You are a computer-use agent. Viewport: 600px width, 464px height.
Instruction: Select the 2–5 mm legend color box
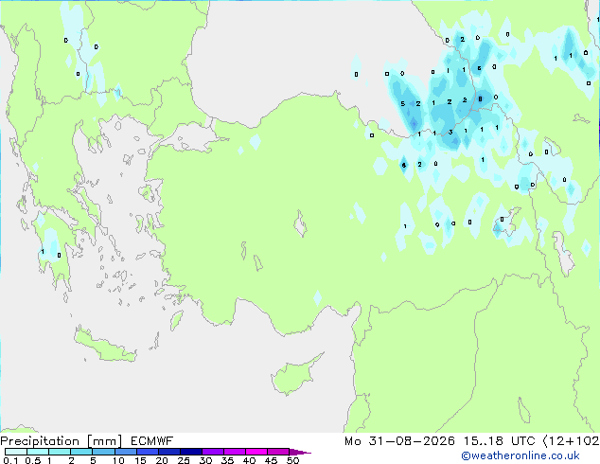point(81,452)
